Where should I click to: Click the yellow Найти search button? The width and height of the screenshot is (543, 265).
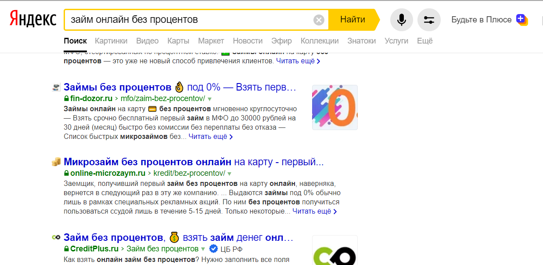click(x=353, y=20)
